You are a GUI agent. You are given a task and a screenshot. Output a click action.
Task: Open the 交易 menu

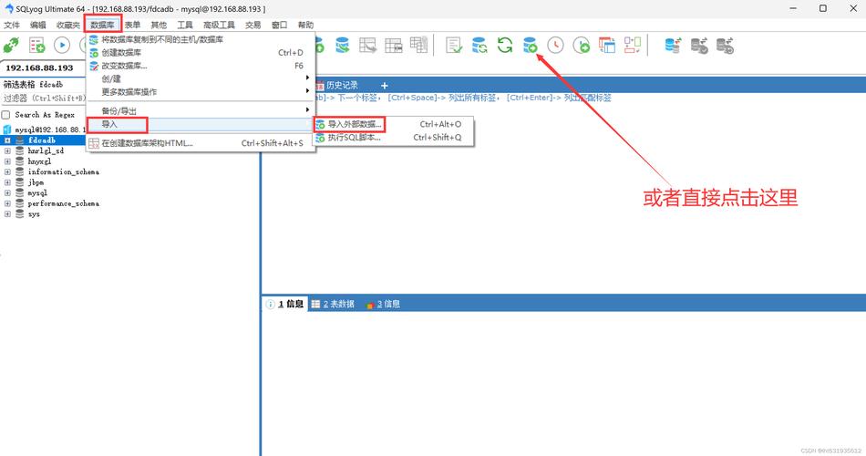[253, 25]
